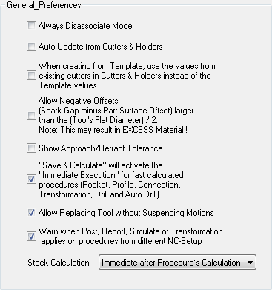Click the 'Show Approach/Retract Tolerance' label text
The image size is (272, 290).
(x=101, y=148)
